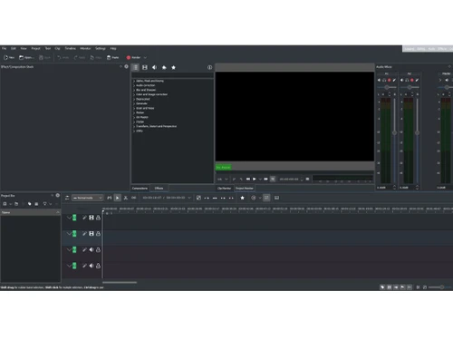
Task: Expand the Color and Image correction category
Action: click(x=134, y=94)
